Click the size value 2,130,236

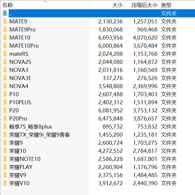click(x=110, y=21)
